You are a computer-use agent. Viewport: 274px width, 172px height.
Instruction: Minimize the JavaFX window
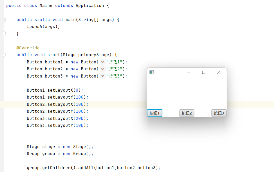point(189,72)
